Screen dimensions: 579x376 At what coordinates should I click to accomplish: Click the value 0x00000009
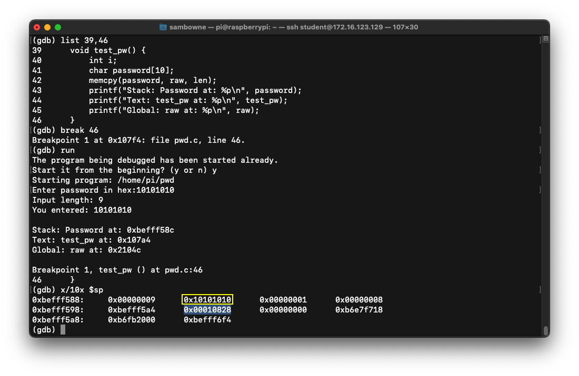click(132, 300)
